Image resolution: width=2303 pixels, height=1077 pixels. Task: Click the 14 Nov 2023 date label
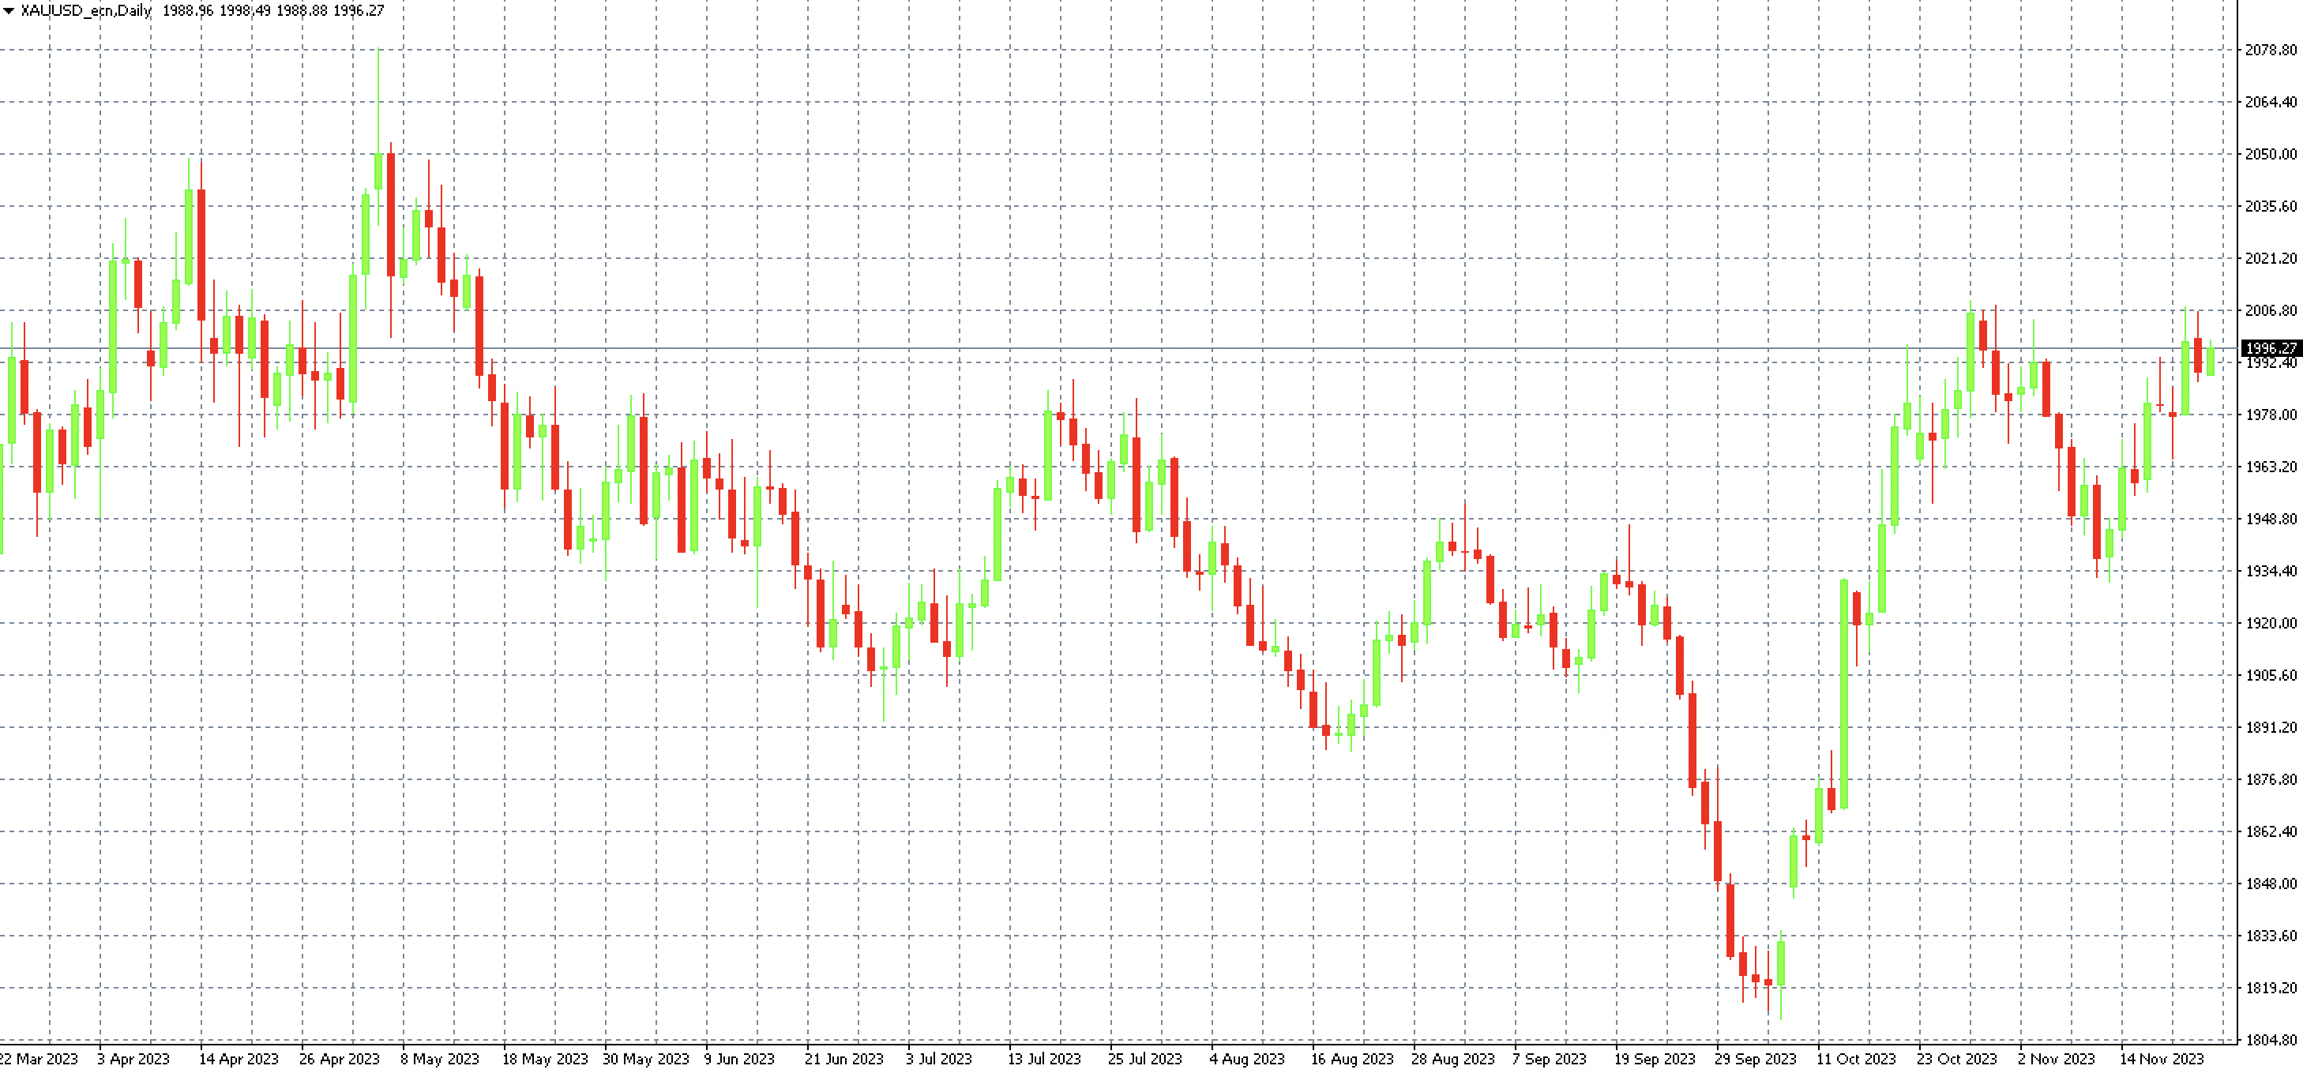tap(2162, 1059)
